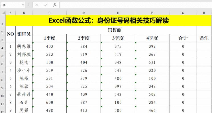Image resolution: width=212 pixels, height=113 pixels.
Task: Click the NO cell '5' for 陈薇
Action: coord(11,78)
